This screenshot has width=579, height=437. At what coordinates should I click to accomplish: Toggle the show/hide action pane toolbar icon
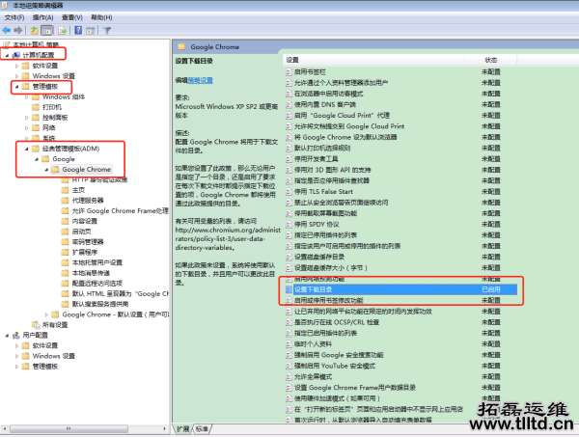(x=90, y=31)
